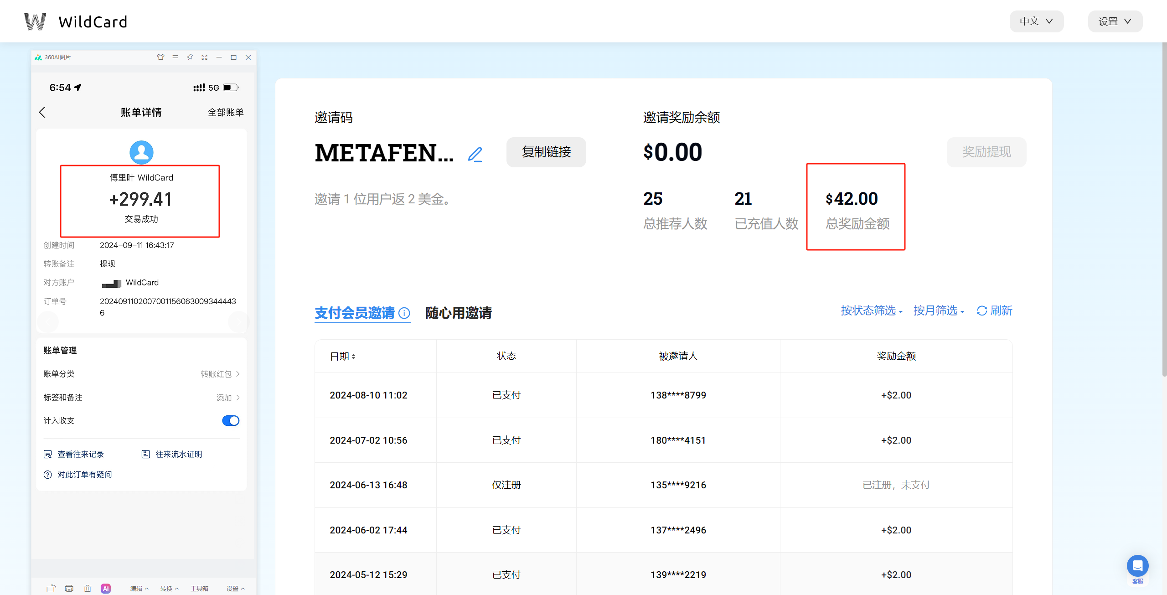Viewport: 1167px width, 595px height.
Task: Open the 中文 language dropdown
Action: coord(1037,21)
